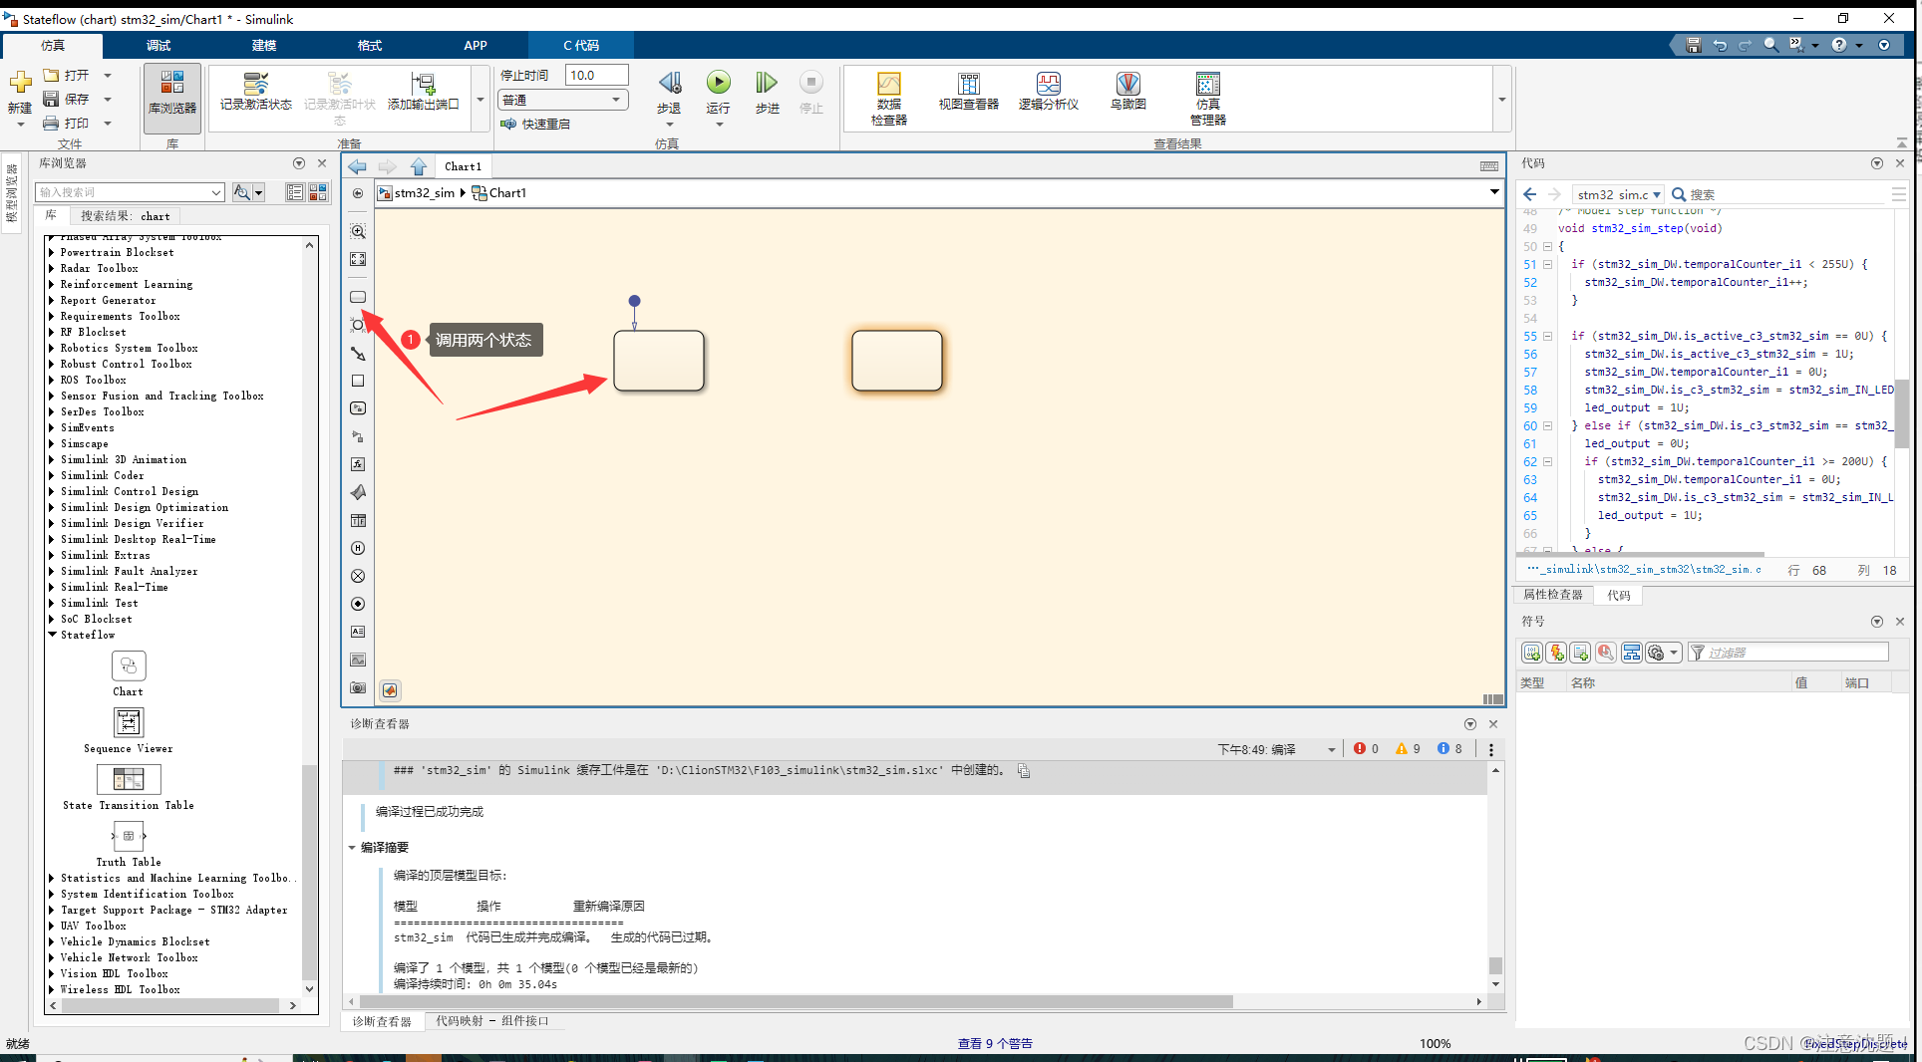Toggle the Library Browser button
Screen dimensions: 1922x1062
(x=172, y=97)
